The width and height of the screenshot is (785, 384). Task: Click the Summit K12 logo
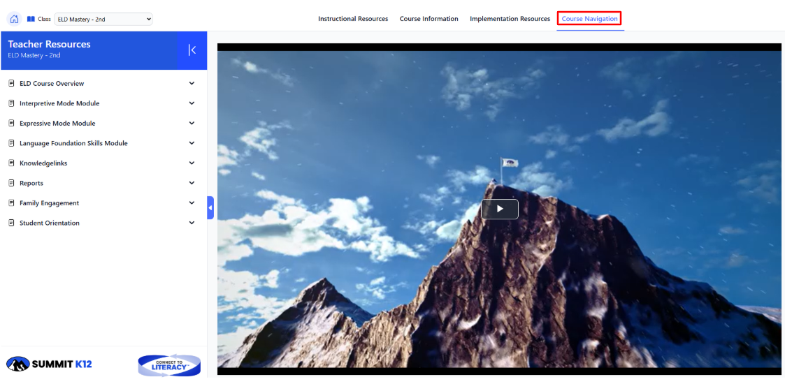coord(49,364)
